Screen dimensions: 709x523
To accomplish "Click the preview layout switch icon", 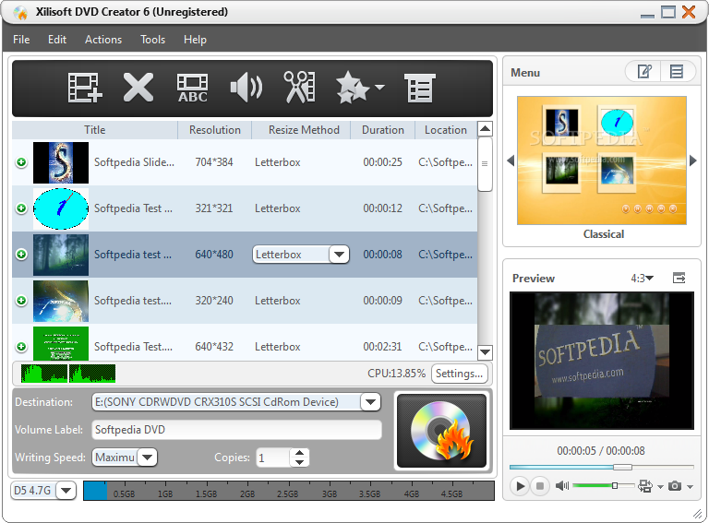I will tap(645, 486).
